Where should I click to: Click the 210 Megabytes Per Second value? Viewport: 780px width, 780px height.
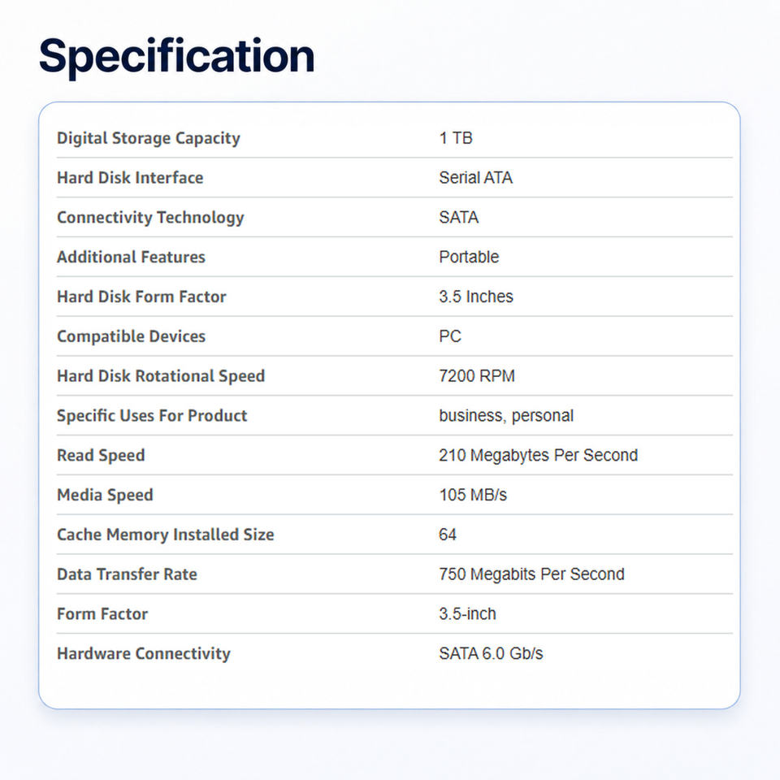pyautogui.click(x=538, y=456)
